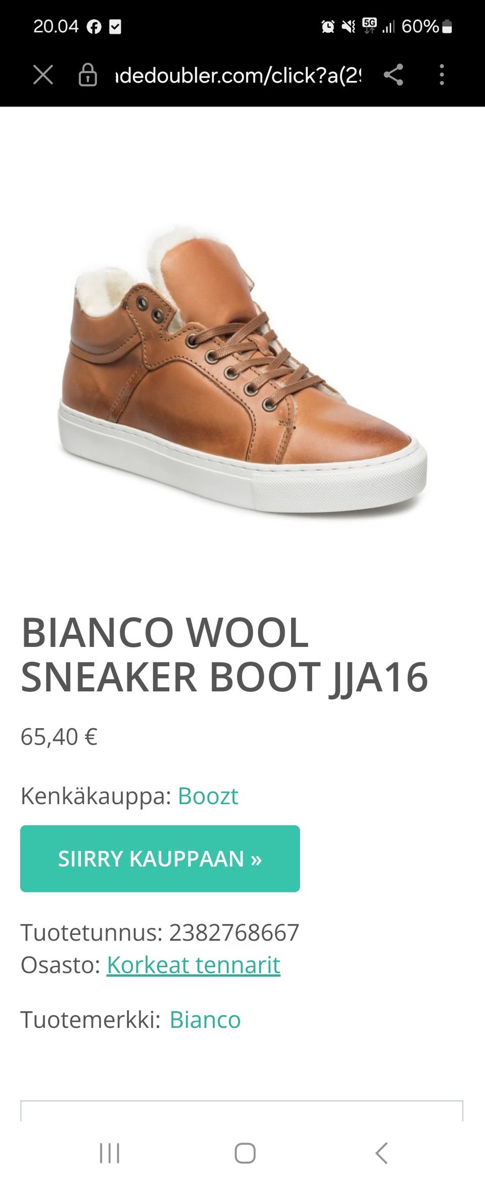Tap the padlock site security icon
Screen dimensions: 485x1186
pyautogui.click(x=87, y=75)
